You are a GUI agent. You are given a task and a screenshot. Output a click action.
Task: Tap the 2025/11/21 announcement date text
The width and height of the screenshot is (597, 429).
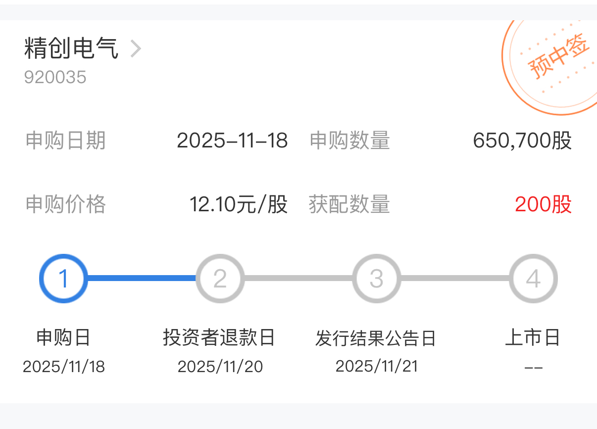(376, 366)
